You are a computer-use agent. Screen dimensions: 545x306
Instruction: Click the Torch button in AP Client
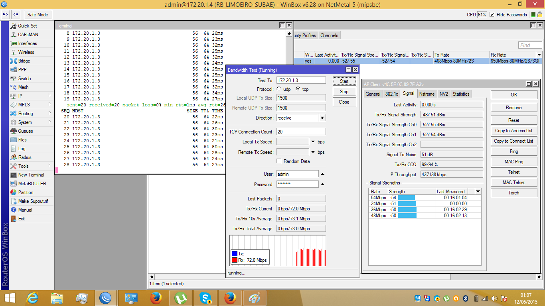pos(513,193)
